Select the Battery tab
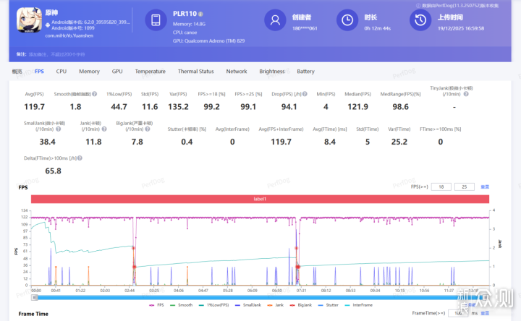The height and width of the screenshot is (321, 521). [305, 72]
